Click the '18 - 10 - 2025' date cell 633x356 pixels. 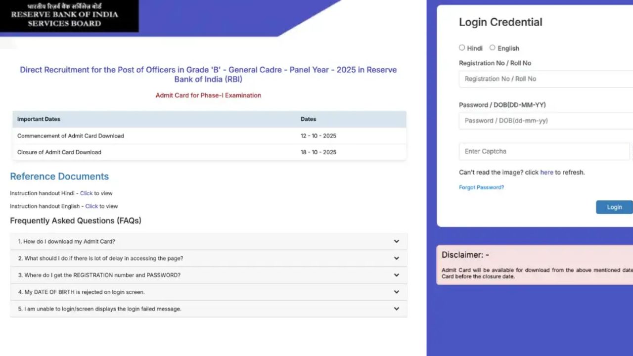(x=318, y=152)
